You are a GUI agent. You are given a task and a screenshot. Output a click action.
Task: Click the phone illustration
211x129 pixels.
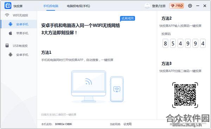(117, 89)
